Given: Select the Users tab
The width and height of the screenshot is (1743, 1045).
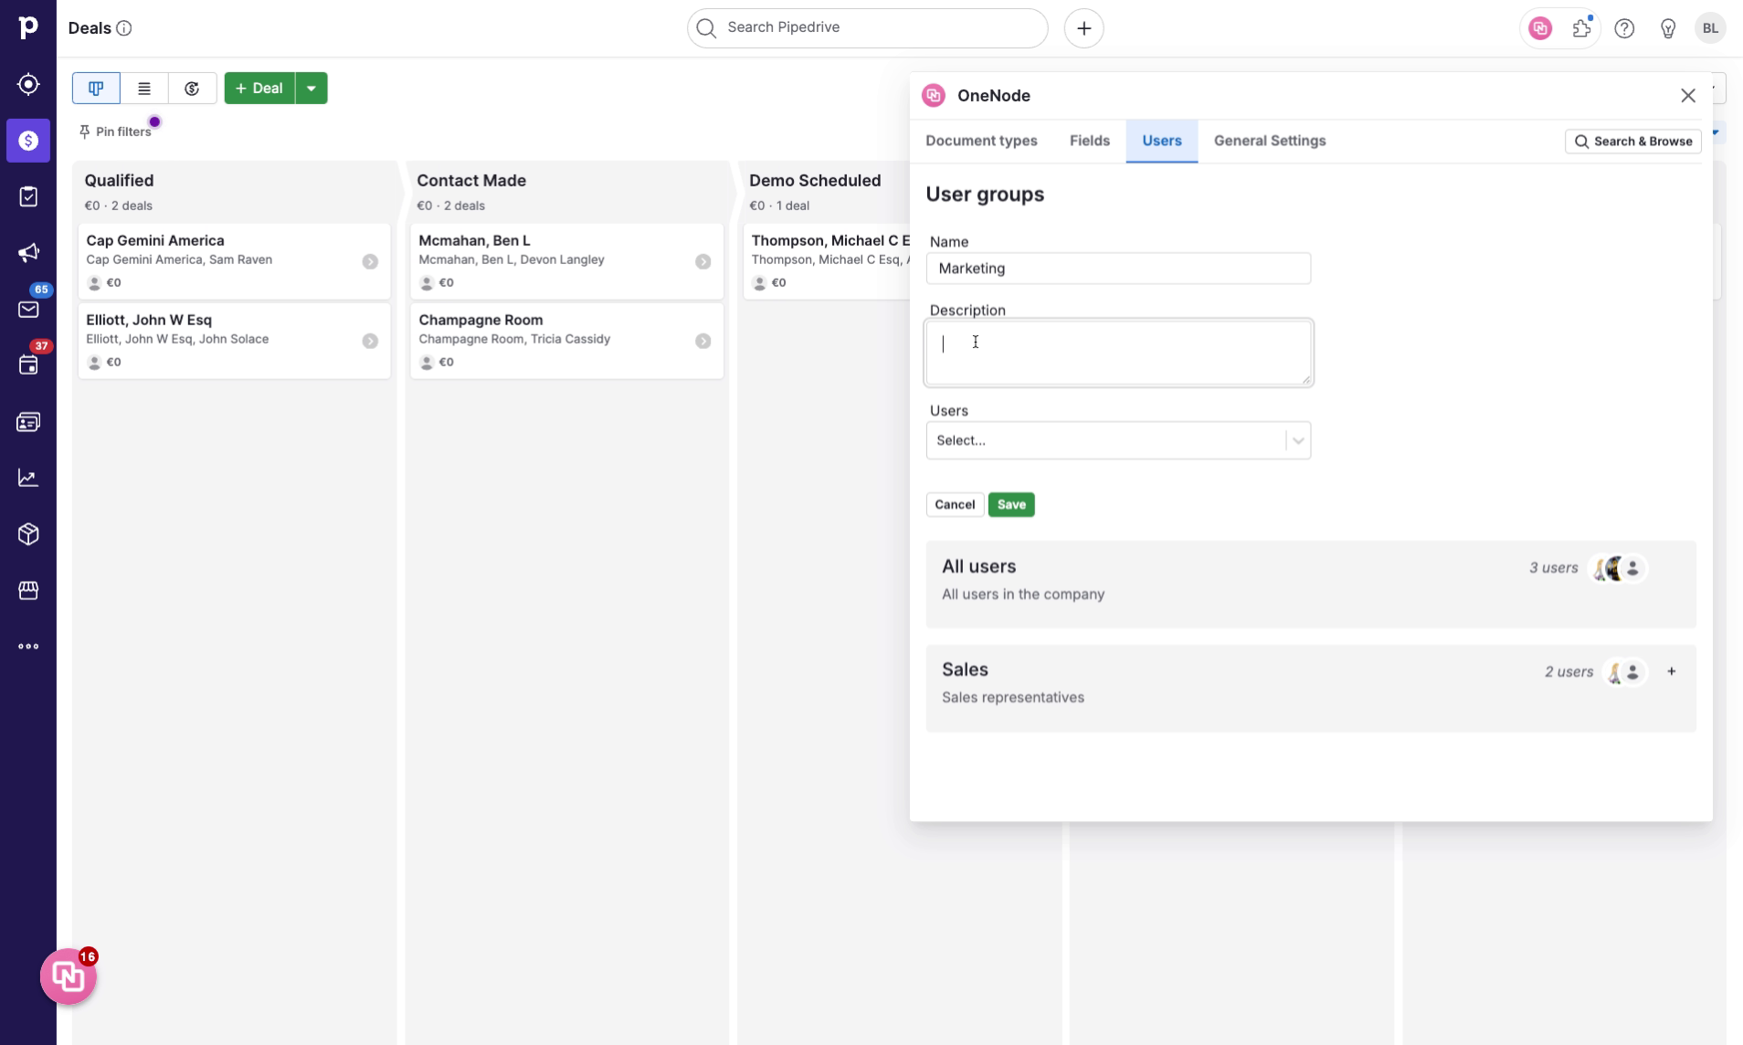Looking at the screenshot, I should pyautogui.click(x=1161, y=141).
